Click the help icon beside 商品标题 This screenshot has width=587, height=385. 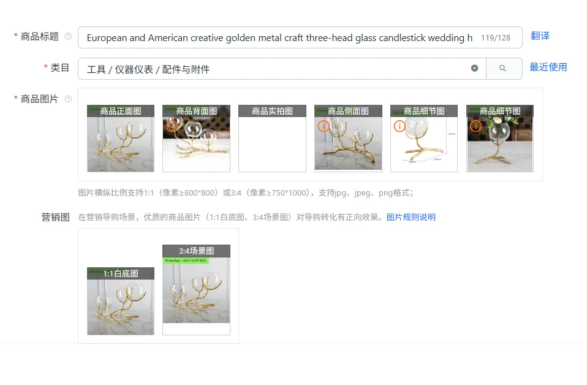coord(68,36)
